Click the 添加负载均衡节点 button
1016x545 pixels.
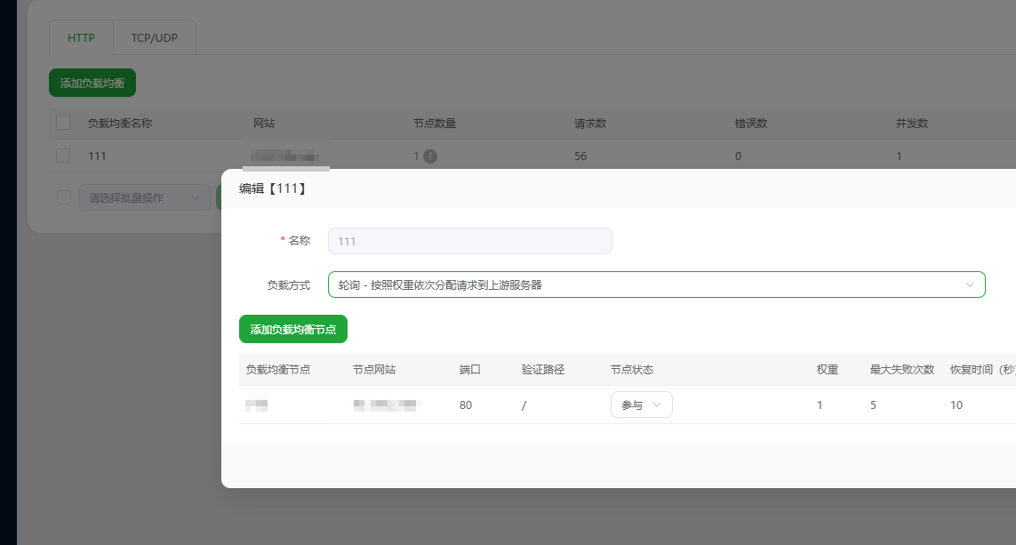click(292, 329)
